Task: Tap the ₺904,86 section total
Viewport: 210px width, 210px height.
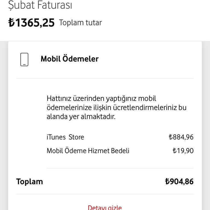Action: (179, 182)
